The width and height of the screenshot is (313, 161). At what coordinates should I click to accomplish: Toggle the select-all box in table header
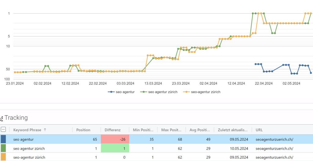[3, 129]
